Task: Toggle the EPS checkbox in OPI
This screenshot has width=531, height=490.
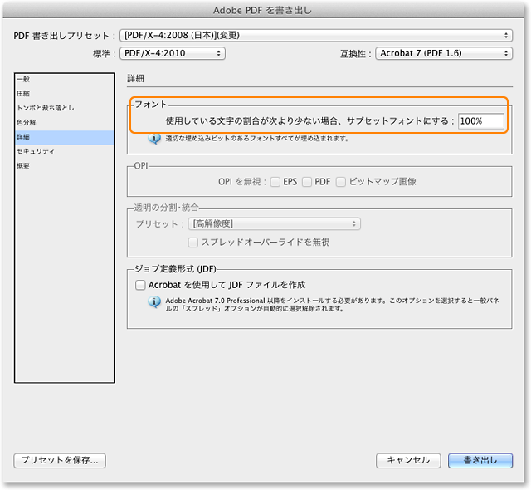Action: pyautogui.click(x=275, y=181)
